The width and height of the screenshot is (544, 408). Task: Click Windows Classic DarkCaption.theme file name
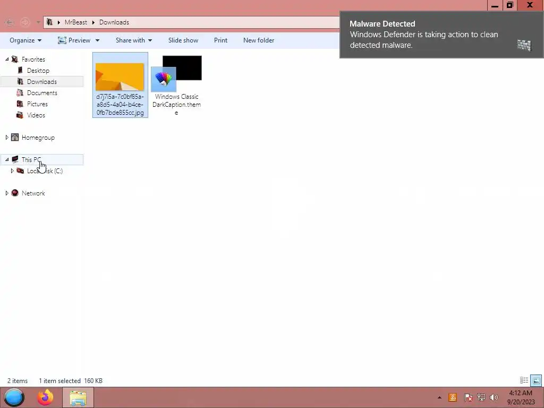[176, 105]
